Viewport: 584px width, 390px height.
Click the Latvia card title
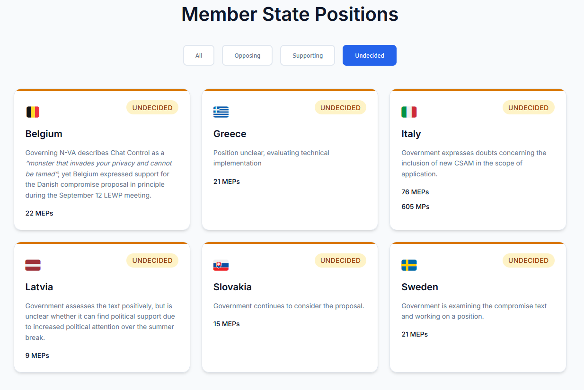coord(39,287)
